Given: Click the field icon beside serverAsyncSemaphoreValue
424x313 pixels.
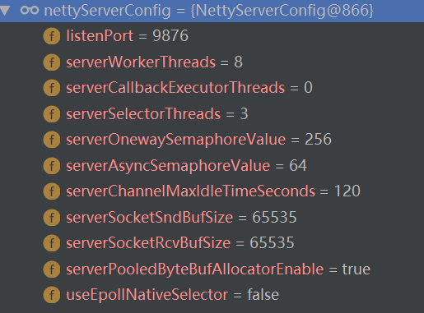Looking at the screenshot, I should pos(52,166).
